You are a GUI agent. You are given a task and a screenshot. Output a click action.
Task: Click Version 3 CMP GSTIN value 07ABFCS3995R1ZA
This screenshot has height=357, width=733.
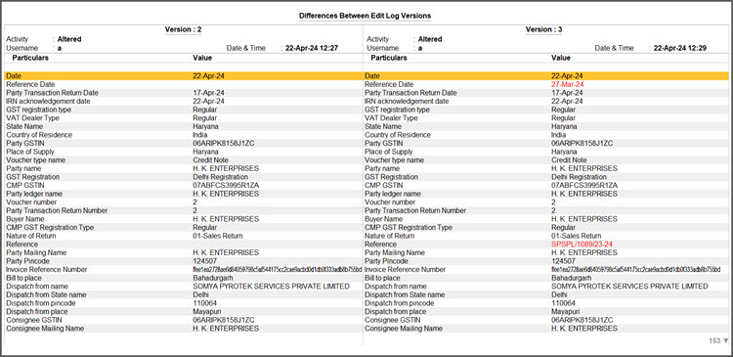(x=584, y=185)
